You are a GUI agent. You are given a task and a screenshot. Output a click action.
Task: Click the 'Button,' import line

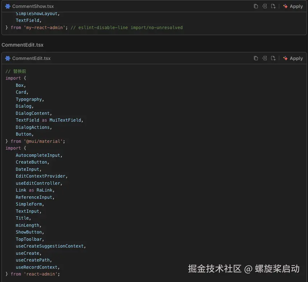coord(24,134)
